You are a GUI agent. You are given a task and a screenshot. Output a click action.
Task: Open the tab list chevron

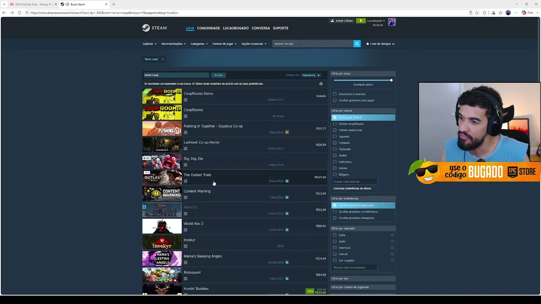(x=4, y=4)
